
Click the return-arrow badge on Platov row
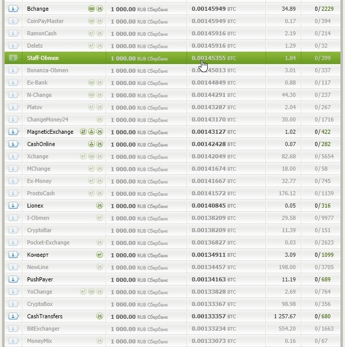click(x=91, y=107)
